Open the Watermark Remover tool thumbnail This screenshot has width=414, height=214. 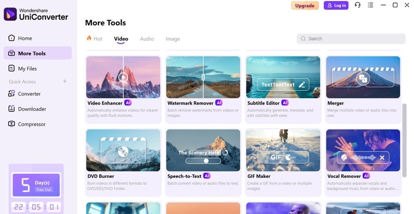coord(203,77)
